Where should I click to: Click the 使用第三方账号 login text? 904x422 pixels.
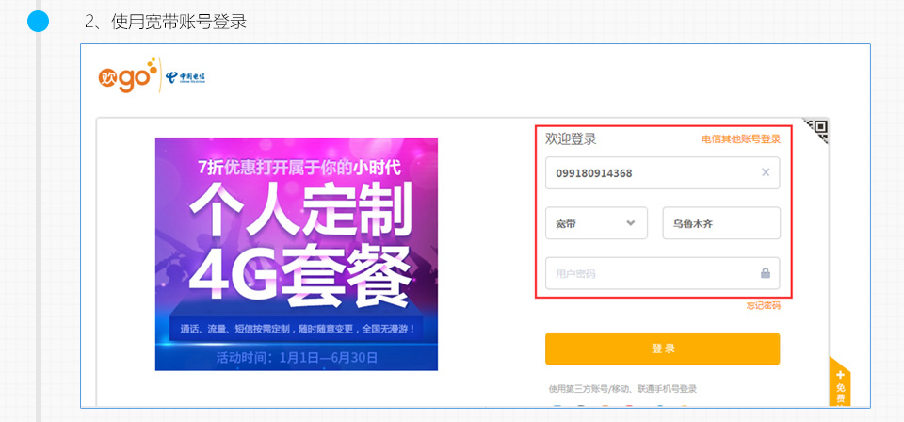[x=622, y=389]
